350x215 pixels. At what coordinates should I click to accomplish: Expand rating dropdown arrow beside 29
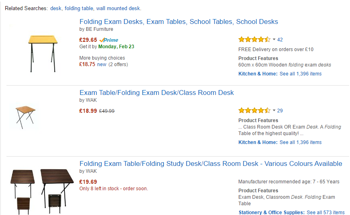coord(274,111)
